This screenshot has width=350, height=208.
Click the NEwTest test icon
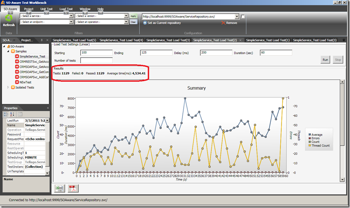[x=17, y=82]
